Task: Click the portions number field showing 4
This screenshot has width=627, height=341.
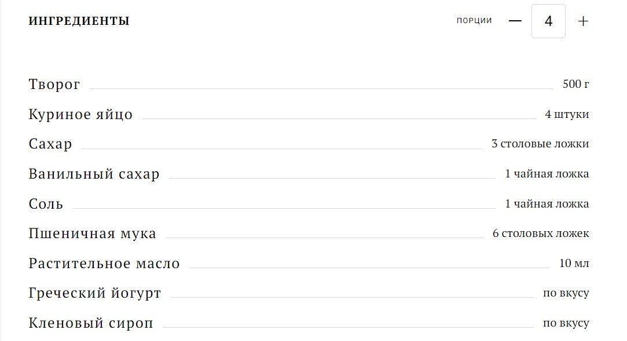Action: (548, 21)
